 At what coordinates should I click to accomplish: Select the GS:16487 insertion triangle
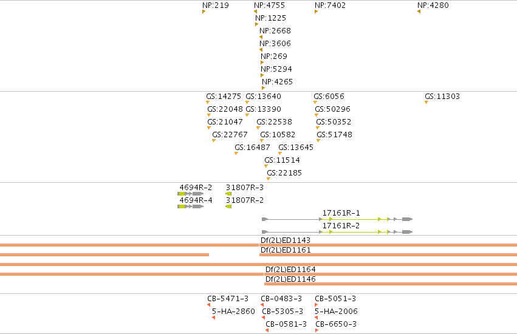point(236,153)
